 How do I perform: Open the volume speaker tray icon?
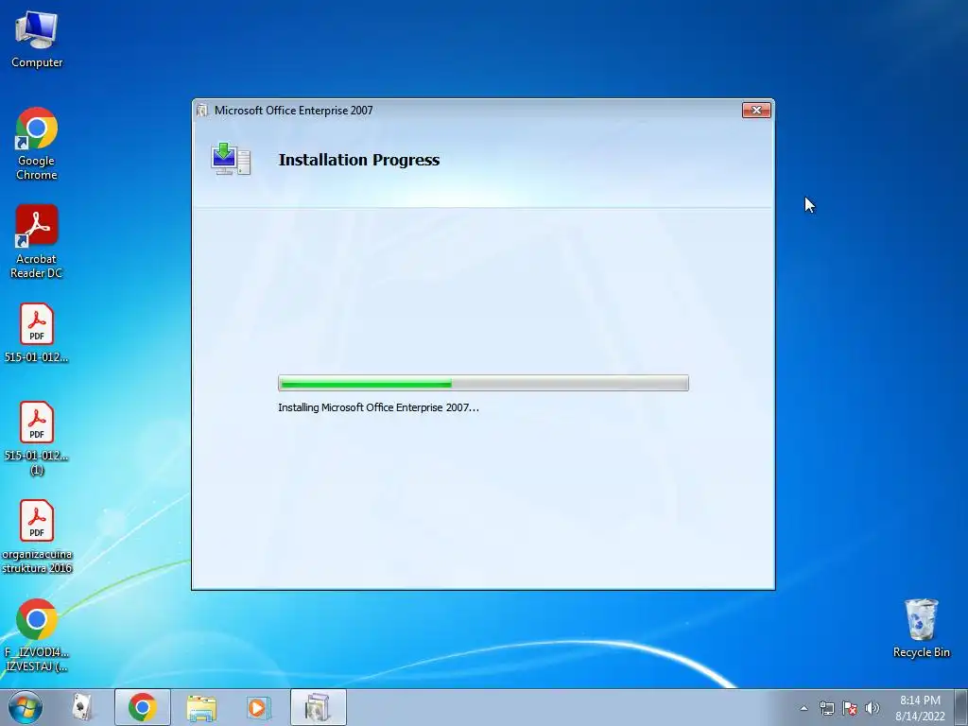point(873,708)
